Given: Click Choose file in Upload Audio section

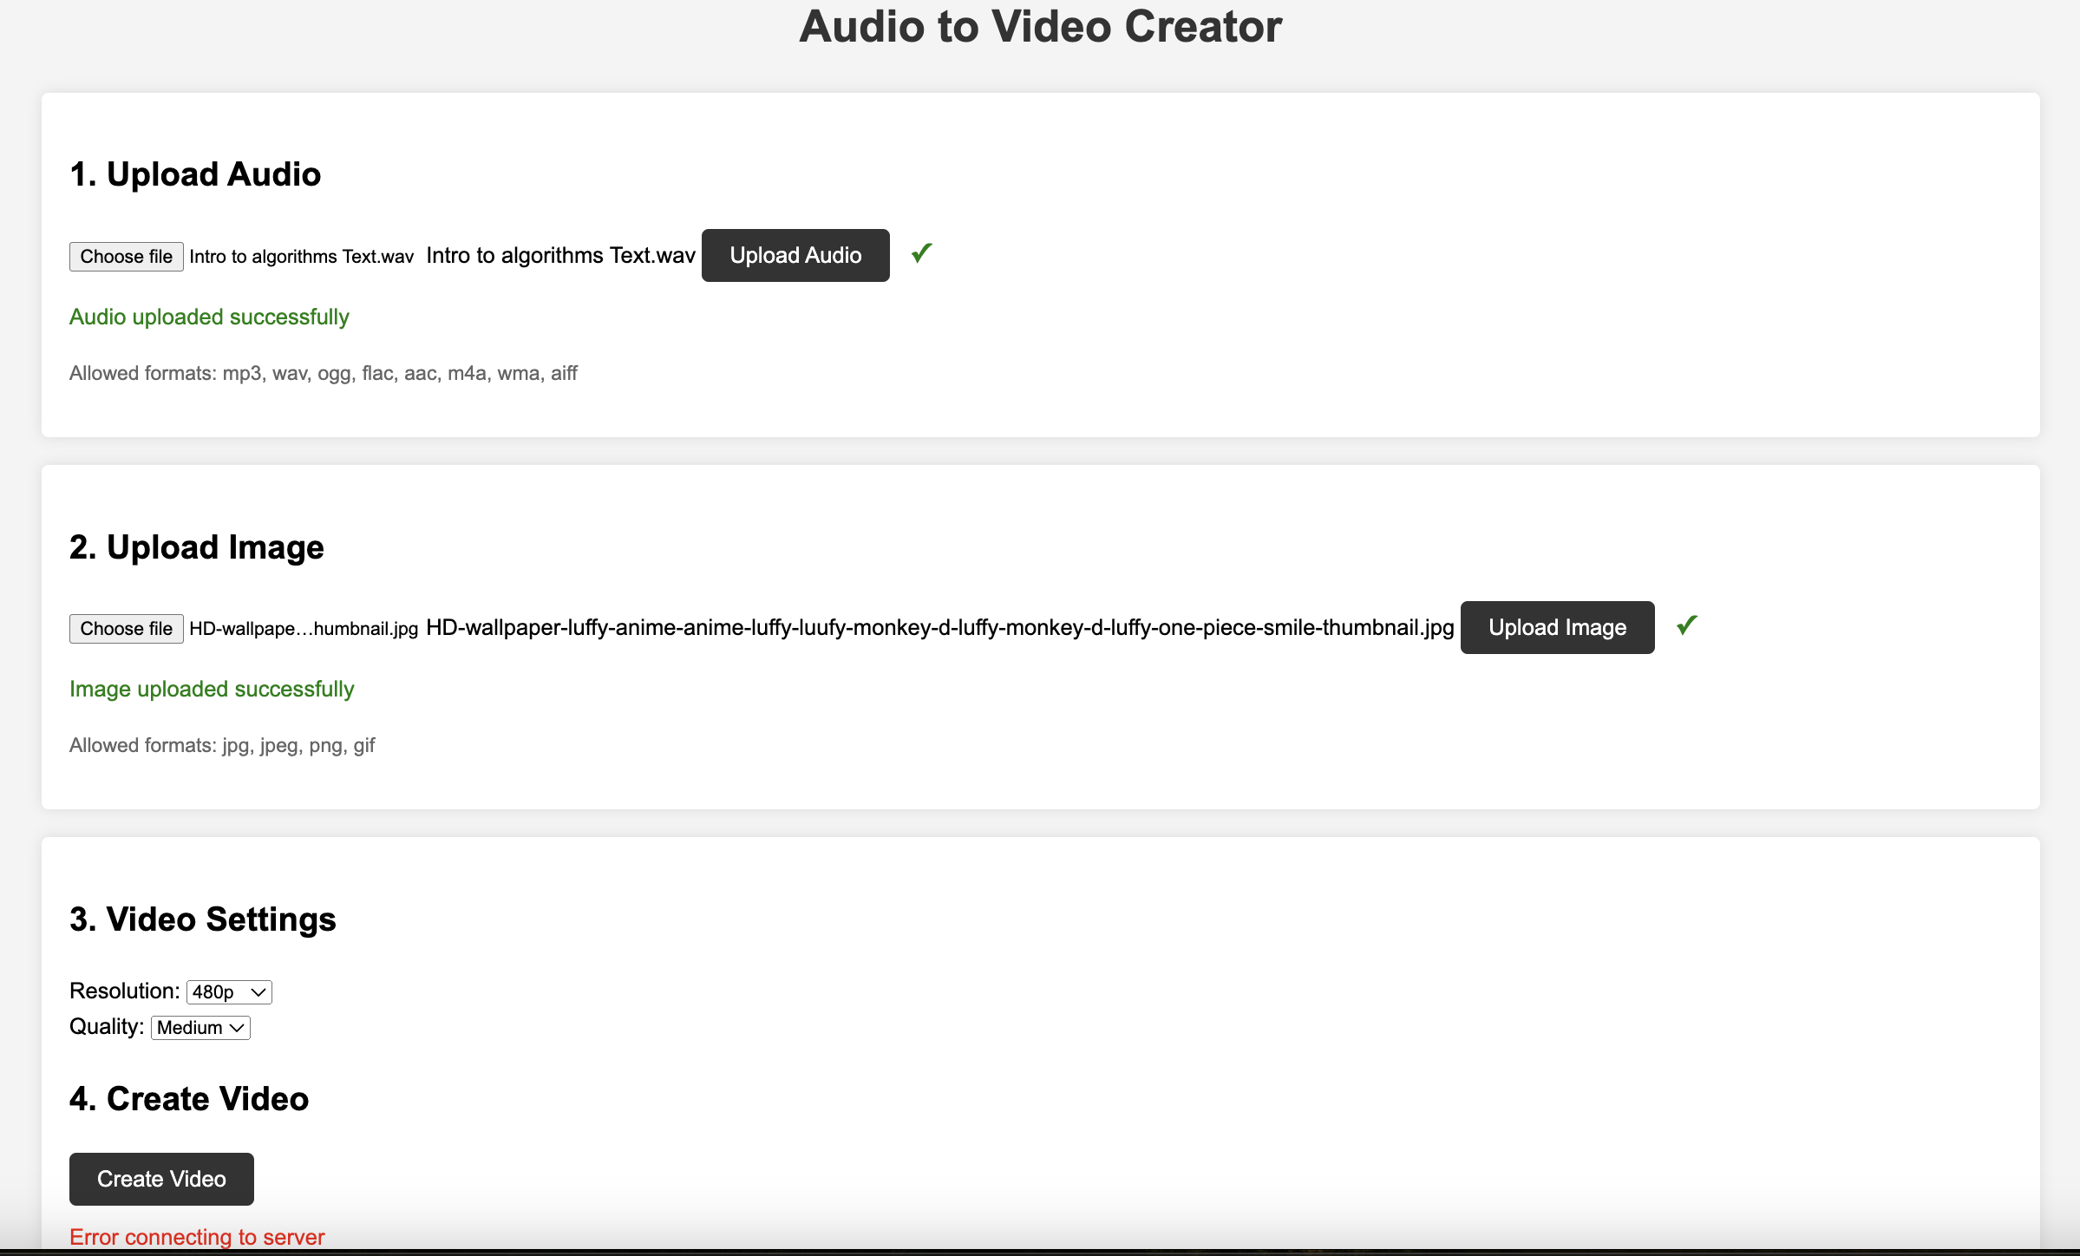Looking at the screenshot, I should click(x=127, y=256).
